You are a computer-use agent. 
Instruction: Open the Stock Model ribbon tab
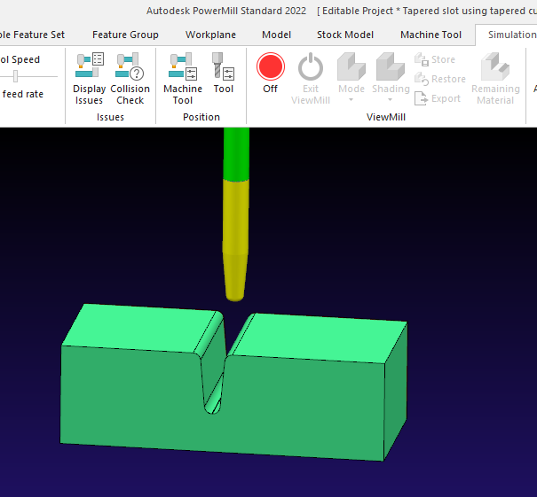345,35
